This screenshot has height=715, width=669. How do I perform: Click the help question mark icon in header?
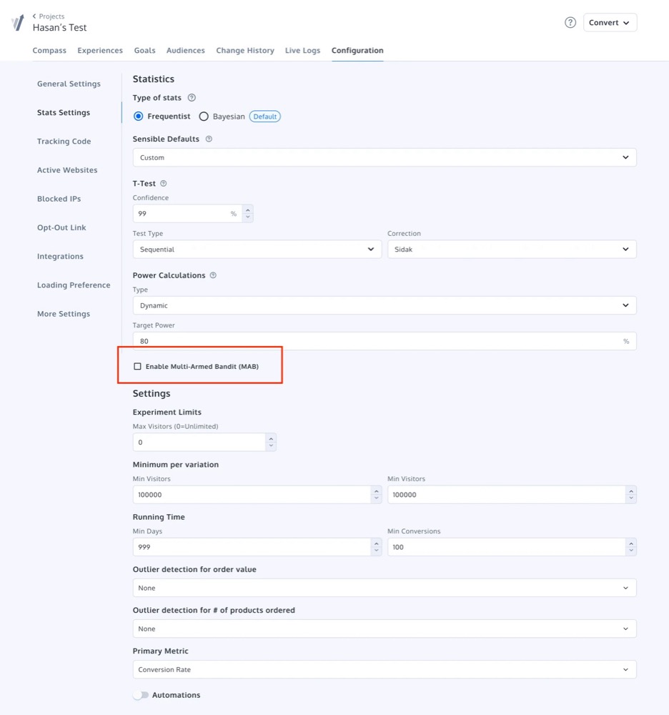pos(570,22)
